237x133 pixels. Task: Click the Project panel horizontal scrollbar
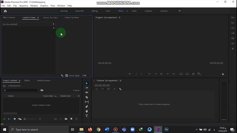click(10, 113)
